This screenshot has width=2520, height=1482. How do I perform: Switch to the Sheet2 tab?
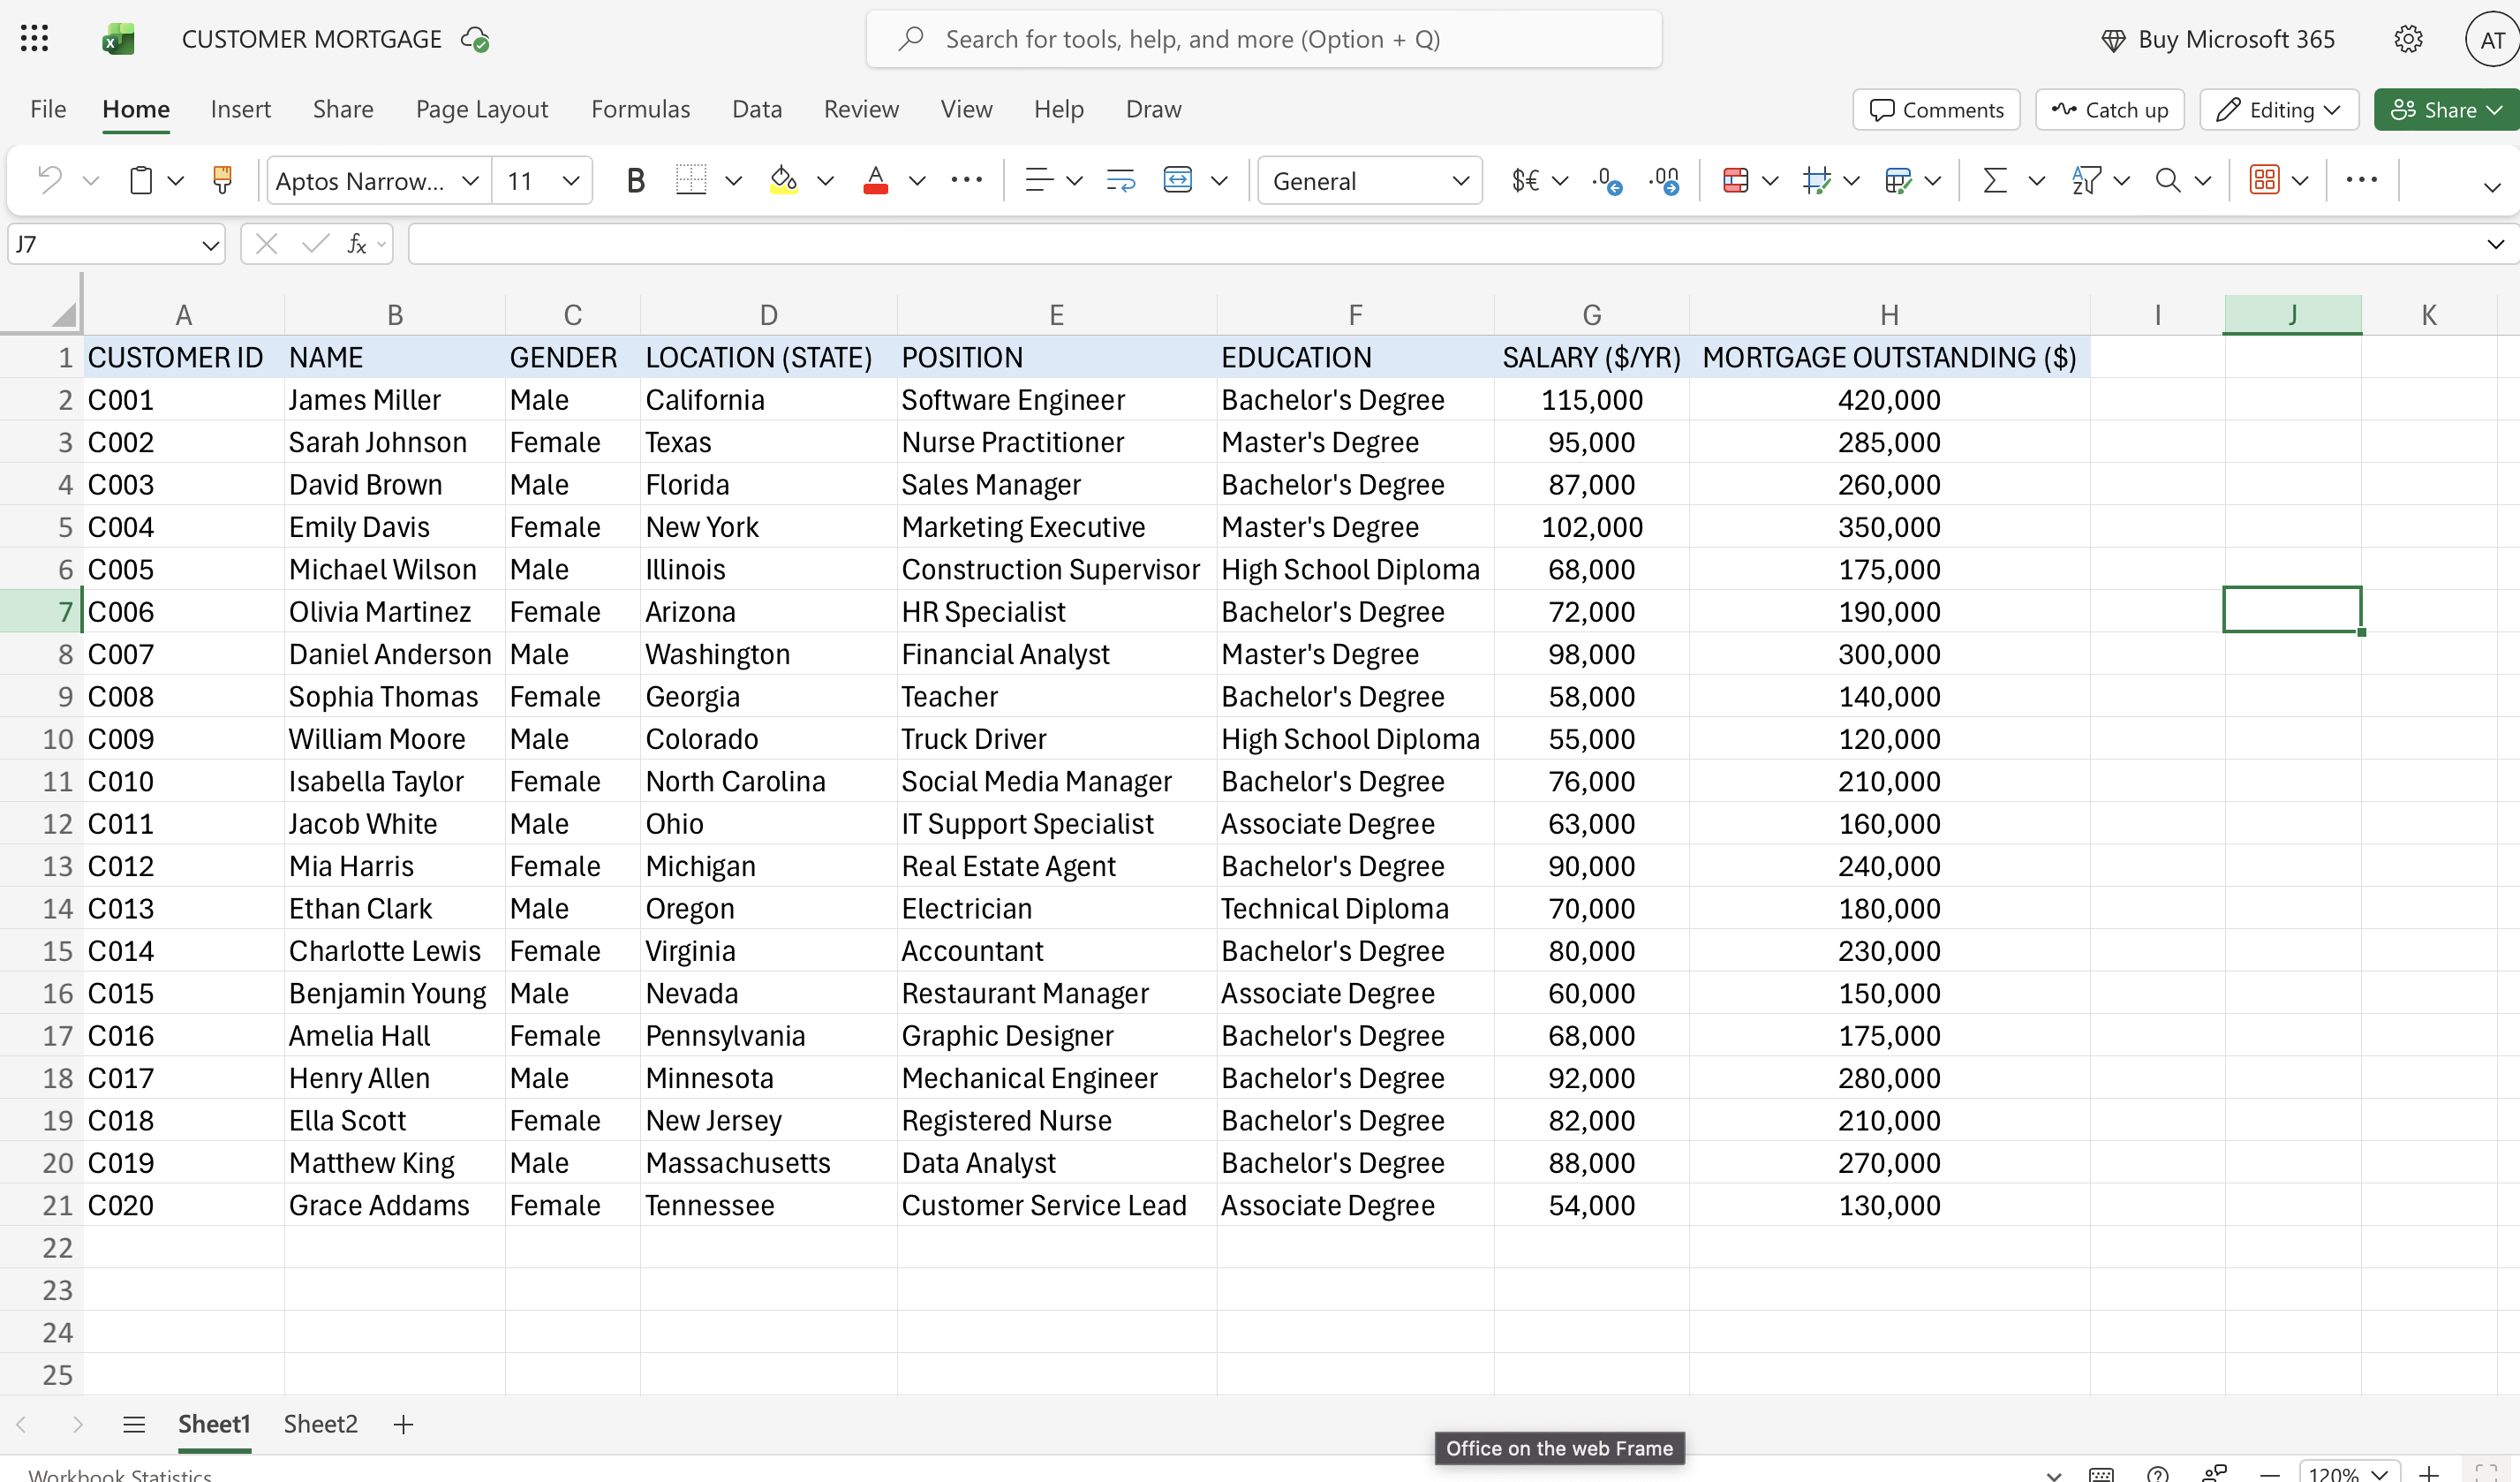[x=320, y=1423]
